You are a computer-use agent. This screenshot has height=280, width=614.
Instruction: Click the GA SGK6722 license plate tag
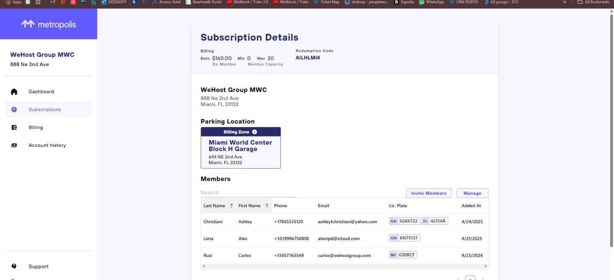pyautogui.click(x=404, y=221)
